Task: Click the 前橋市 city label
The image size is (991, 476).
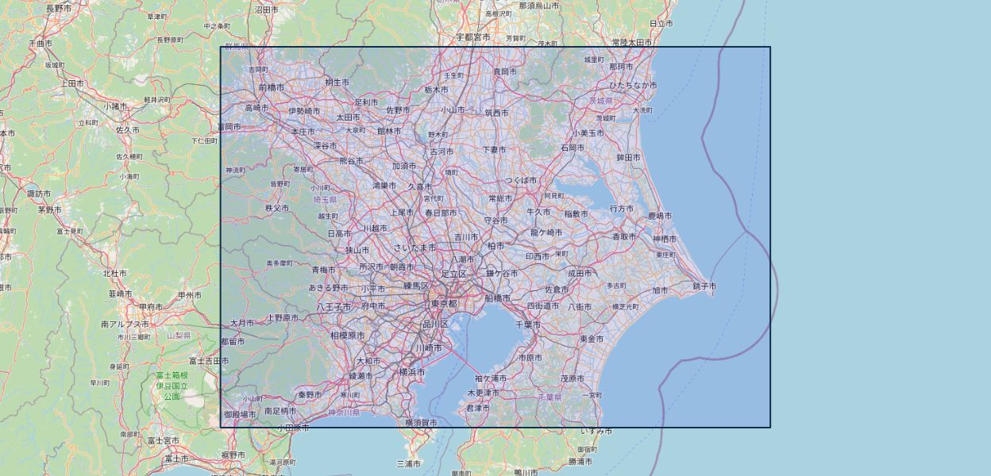Action: tap(272, 87)
